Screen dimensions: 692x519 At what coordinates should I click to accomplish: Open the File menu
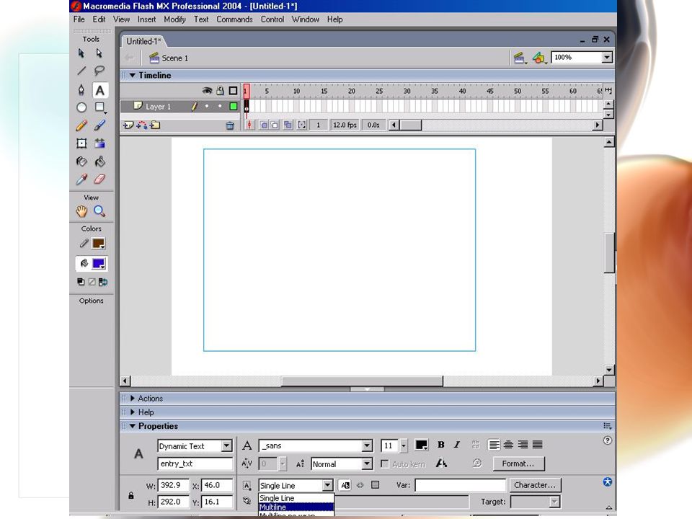pyautogui.click(x=79, y=19)
